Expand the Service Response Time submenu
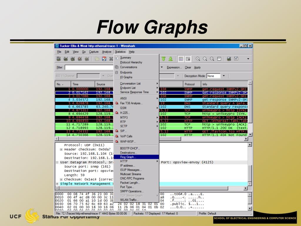Image resolution: width=301 pixels, height=226 pixels. (136, 92)
